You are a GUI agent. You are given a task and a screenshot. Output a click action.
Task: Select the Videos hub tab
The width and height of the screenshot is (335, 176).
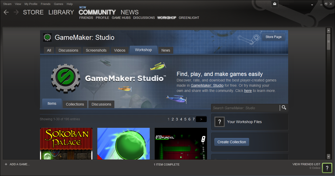coord(120,50)
